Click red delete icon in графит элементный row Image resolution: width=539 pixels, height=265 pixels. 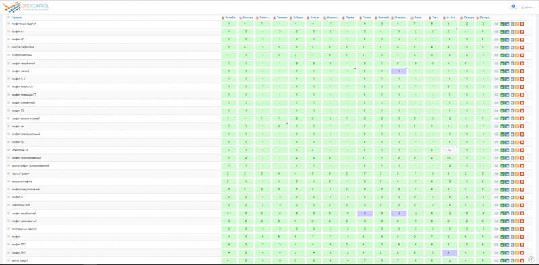tap(522, 103)
